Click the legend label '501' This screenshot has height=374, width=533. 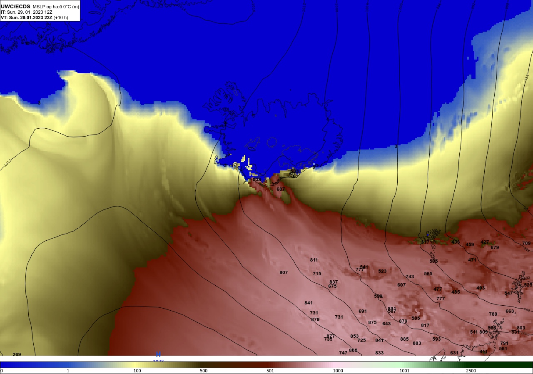(x=270, y=371)
